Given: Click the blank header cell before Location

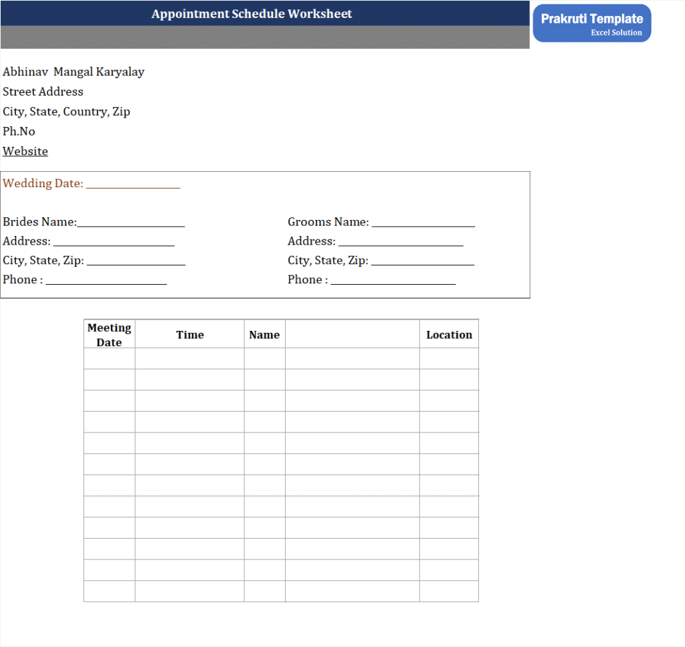Looking at the screenshot, I should 352,335.
